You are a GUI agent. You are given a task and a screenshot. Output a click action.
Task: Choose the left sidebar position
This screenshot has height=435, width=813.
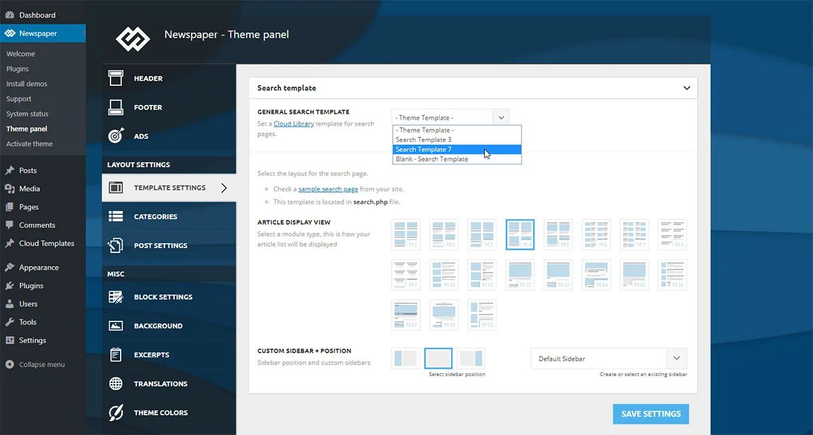[x=406, y=358]
